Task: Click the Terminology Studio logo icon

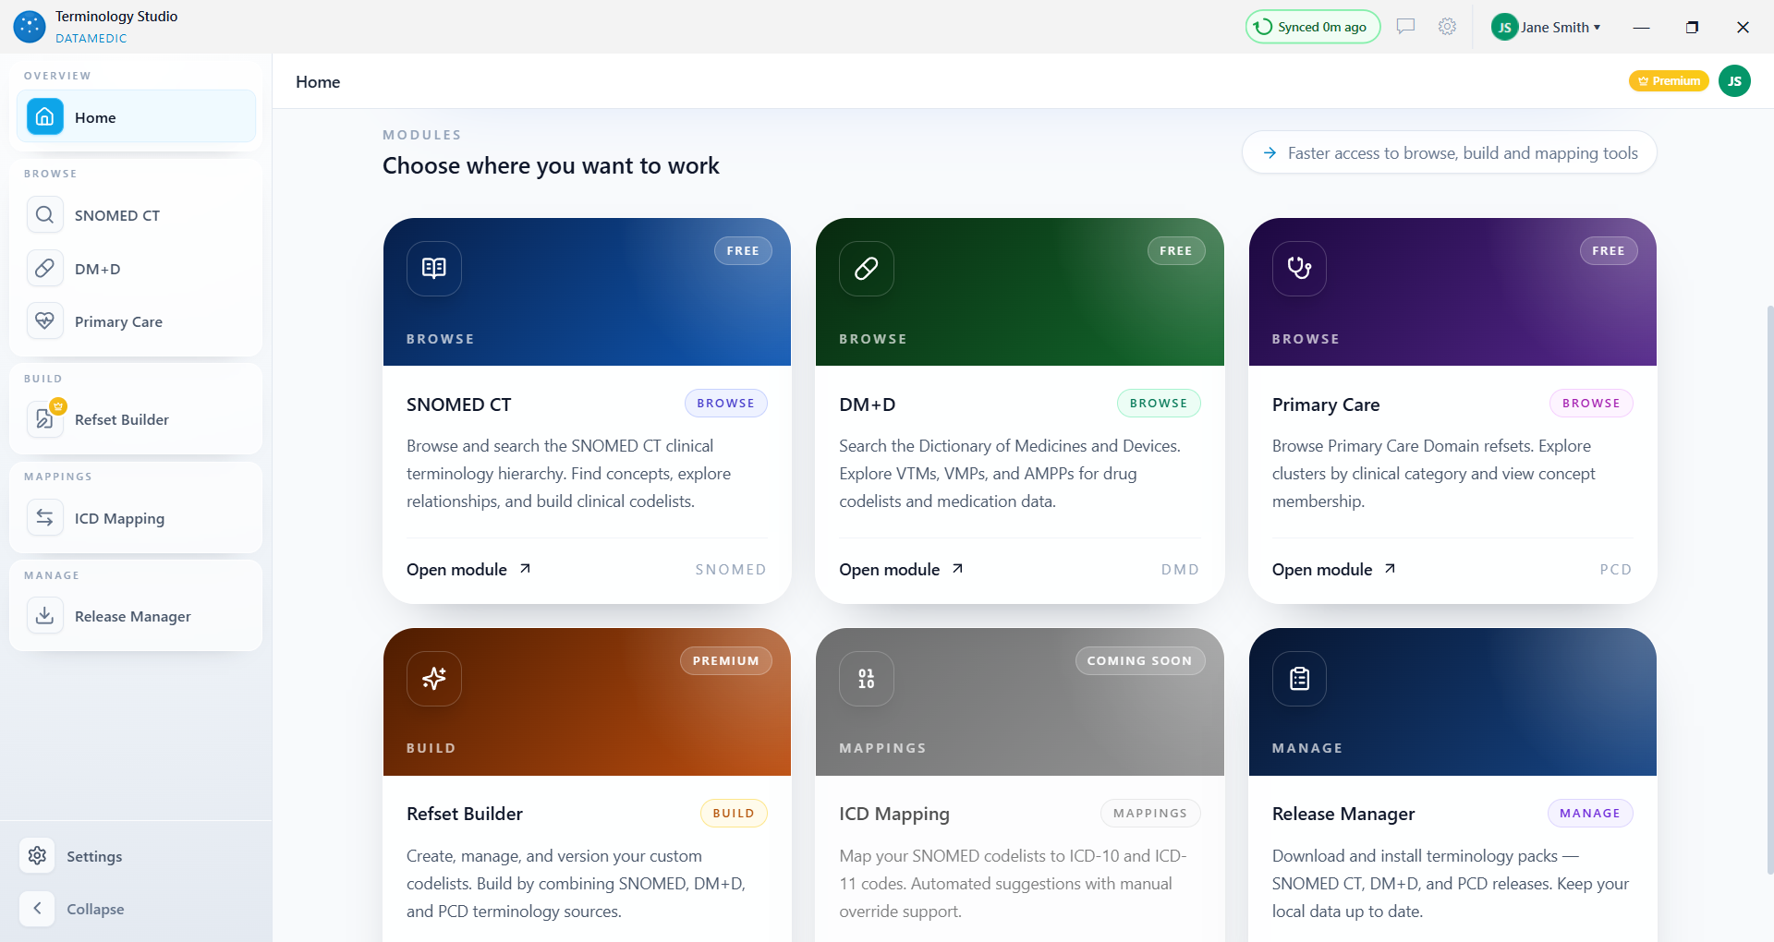Action: point(30,27)
